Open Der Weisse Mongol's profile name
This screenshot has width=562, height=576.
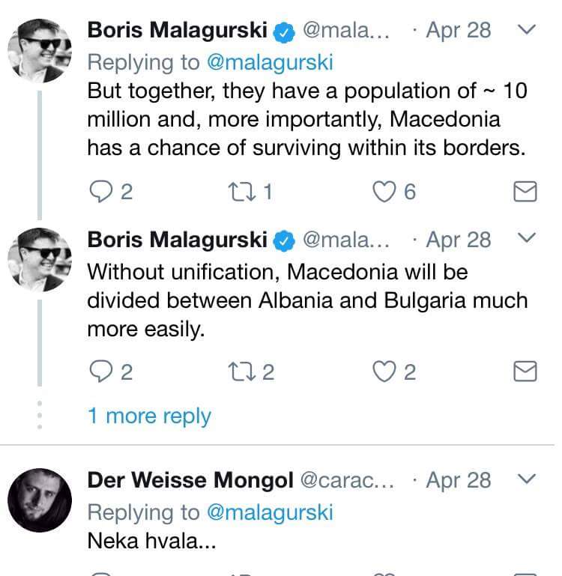(x=190, y=480)
